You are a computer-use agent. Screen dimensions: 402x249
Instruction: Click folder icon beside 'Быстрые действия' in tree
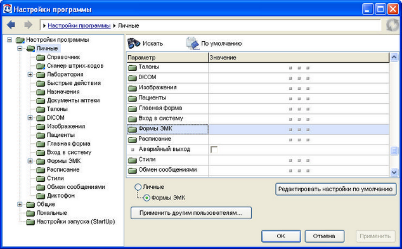pyautogui.click(x=41, y=83)
